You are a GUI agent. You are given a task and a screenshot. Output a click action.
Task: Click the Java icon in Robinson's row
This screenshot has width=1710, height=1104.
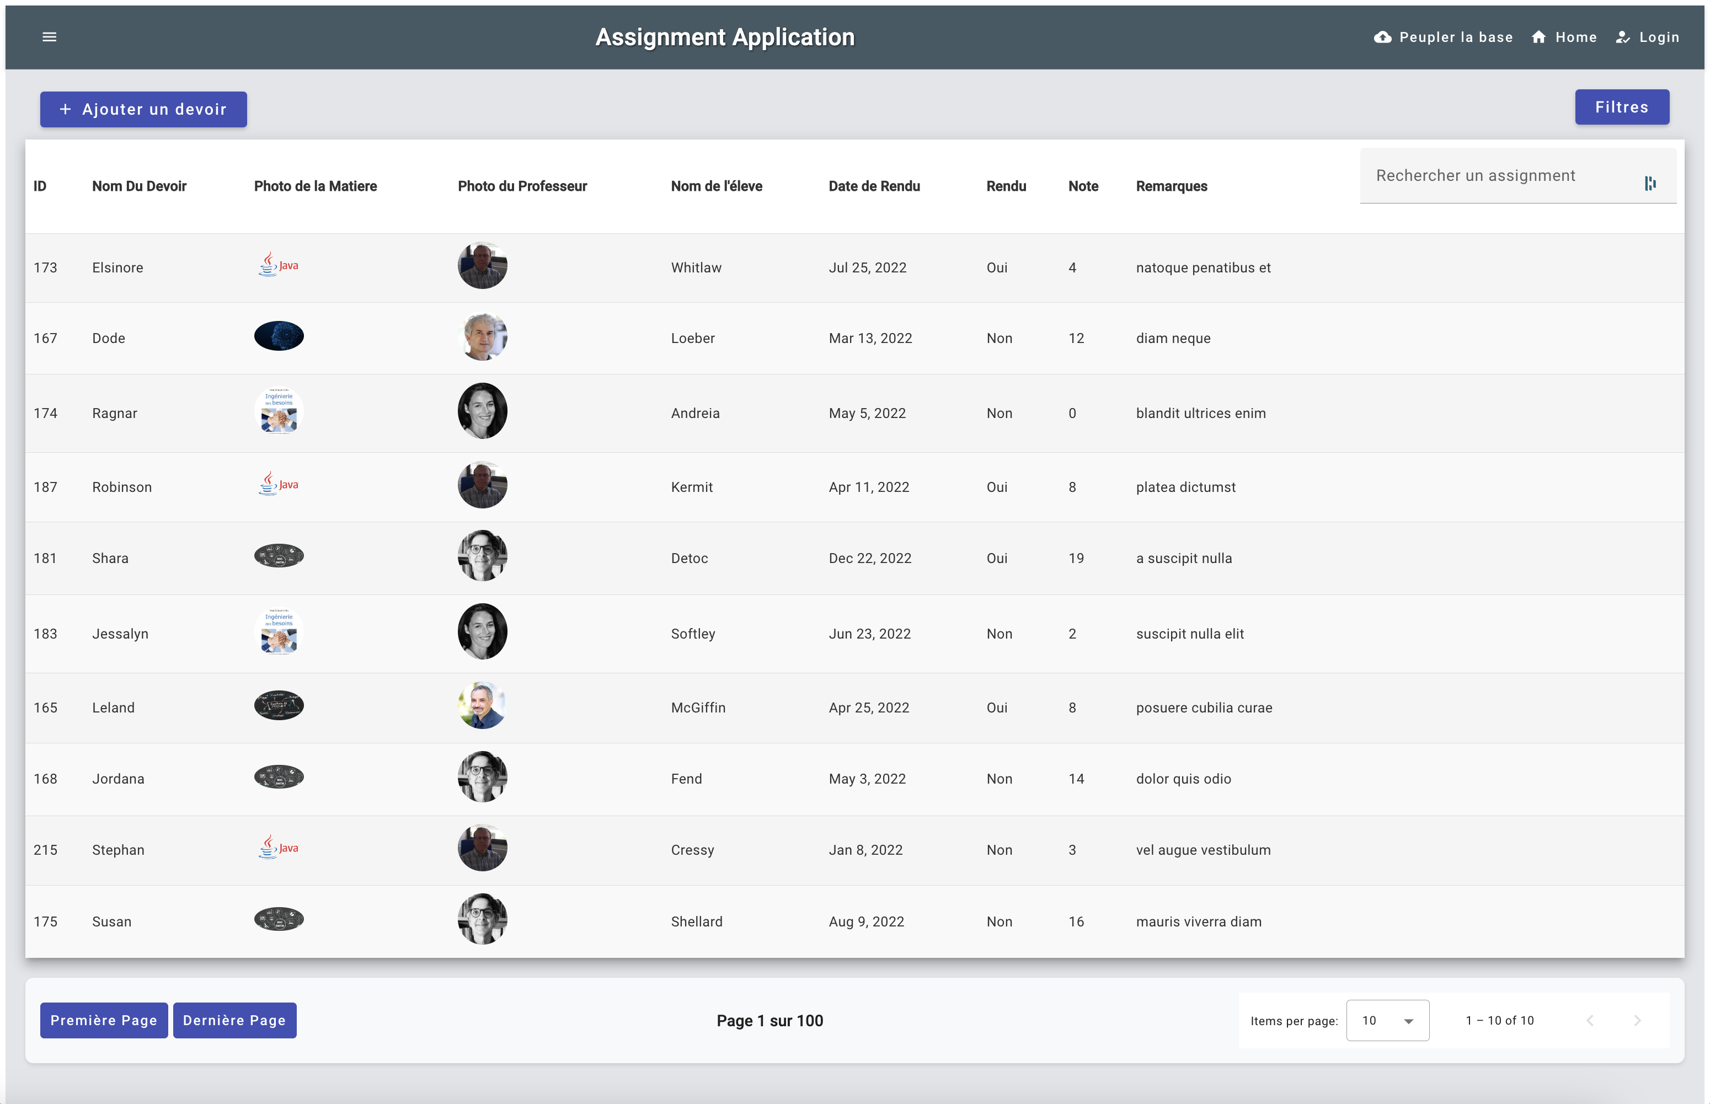tap(278, 484)
